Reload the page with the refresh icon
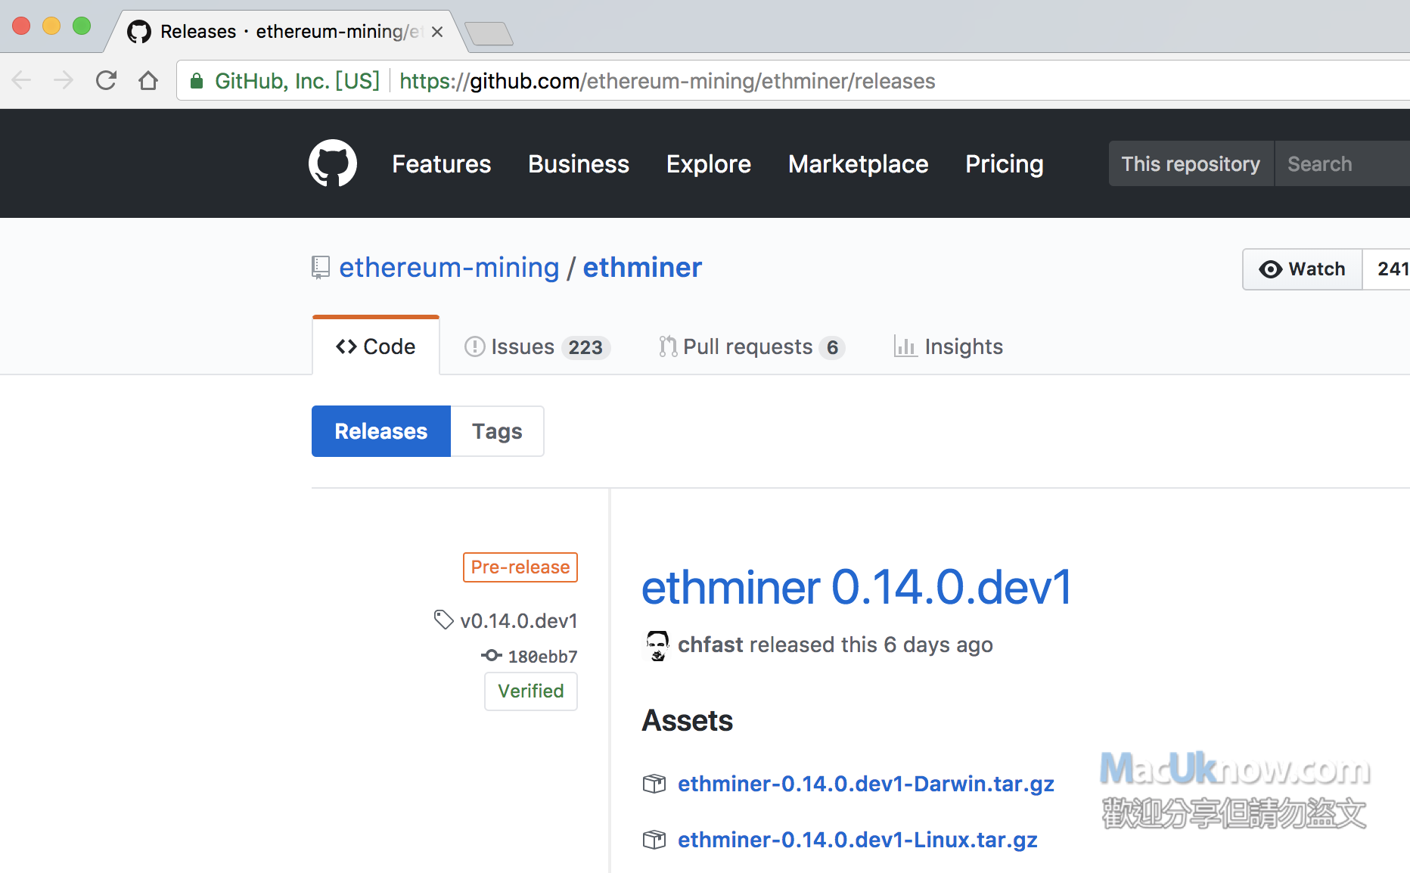The height and width of the screenshot is (873, 1410). click(x=106, y=80)
